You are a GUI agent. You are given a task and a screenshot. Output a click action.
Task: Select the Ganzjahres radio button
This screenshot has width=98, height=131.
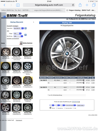tap(56, 108)
